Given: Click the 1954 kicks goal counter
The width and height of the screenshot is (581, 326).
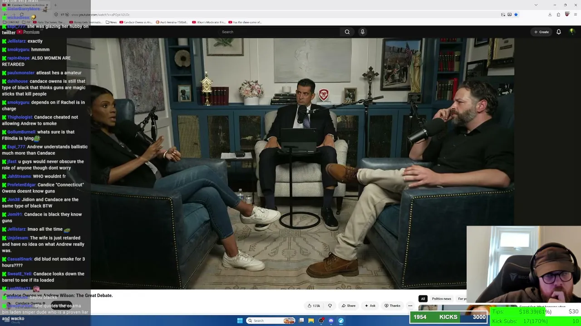Looking at the screenshot, I should tap(448, 317).
